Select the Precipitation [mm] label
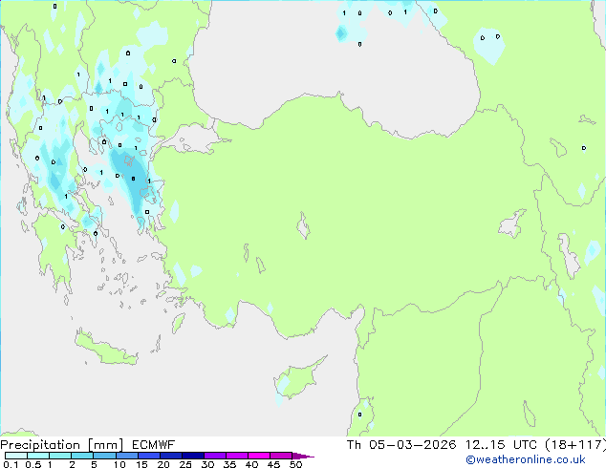Viewport: 606px width, 468px height. (x=57, y=445)
